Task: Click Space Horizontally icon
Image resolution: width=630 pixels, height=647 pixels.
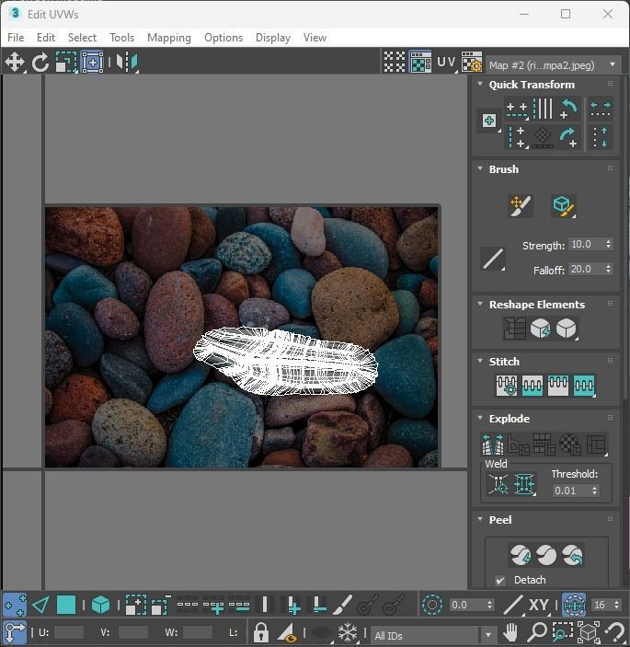Action: [x=601, y=110]
